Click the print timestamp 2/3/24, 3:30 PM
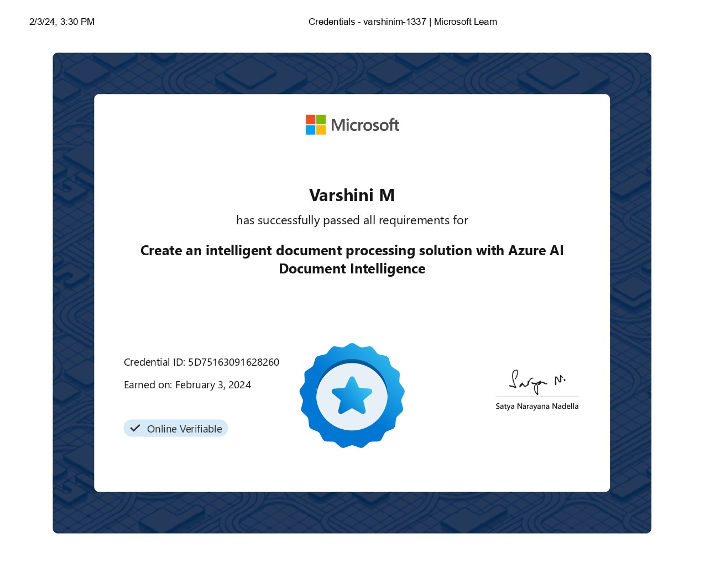The image size is (705, 580). point(62,22)
